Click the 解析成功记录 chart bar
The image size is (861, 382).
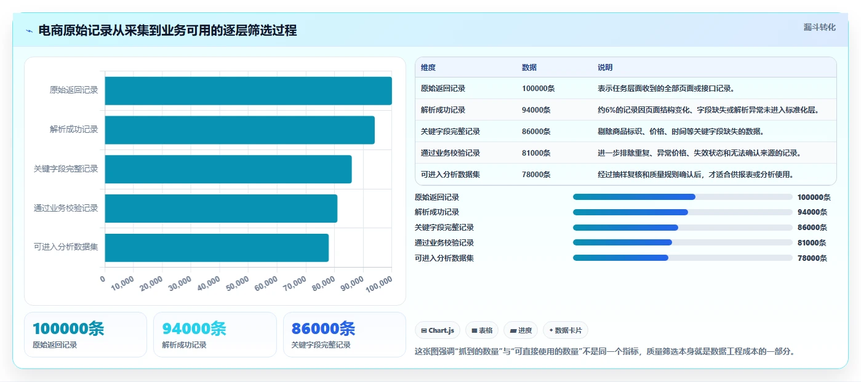point(239,130)
